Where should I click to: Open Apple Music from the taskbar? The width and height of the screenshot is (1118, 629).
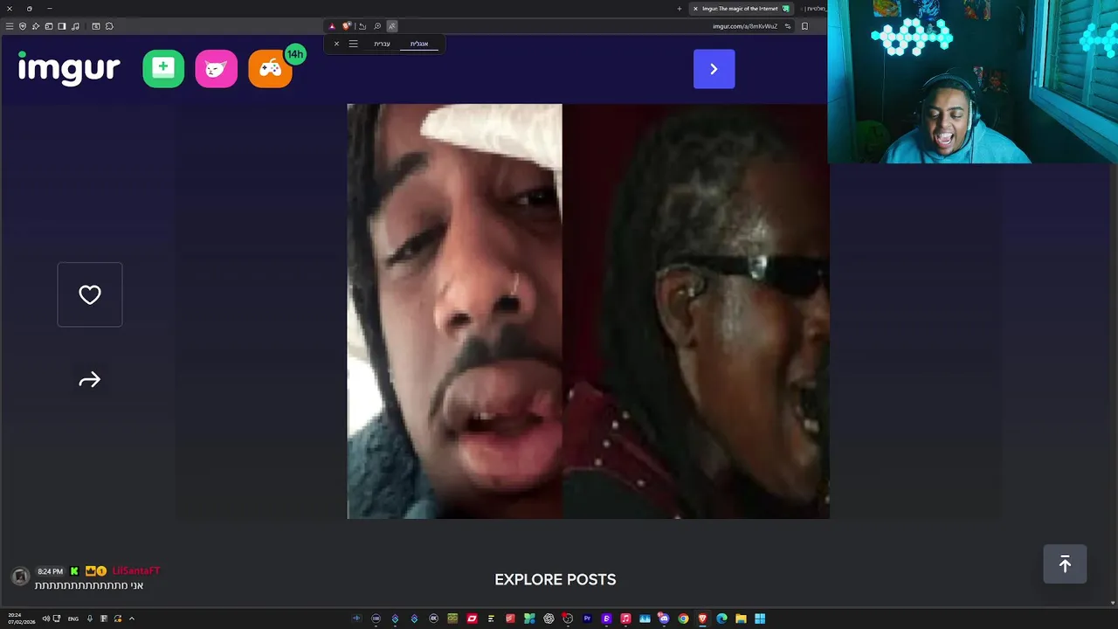pos(625,619)
